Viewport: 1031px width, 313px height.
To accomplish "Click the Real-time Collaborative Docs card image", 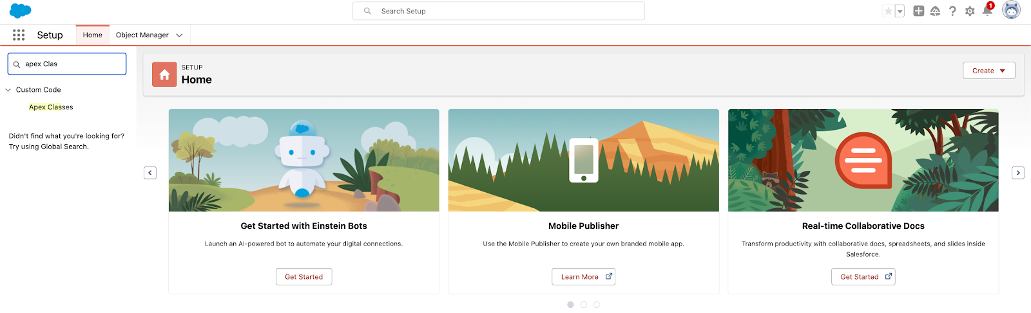I will tap(863, 160).
